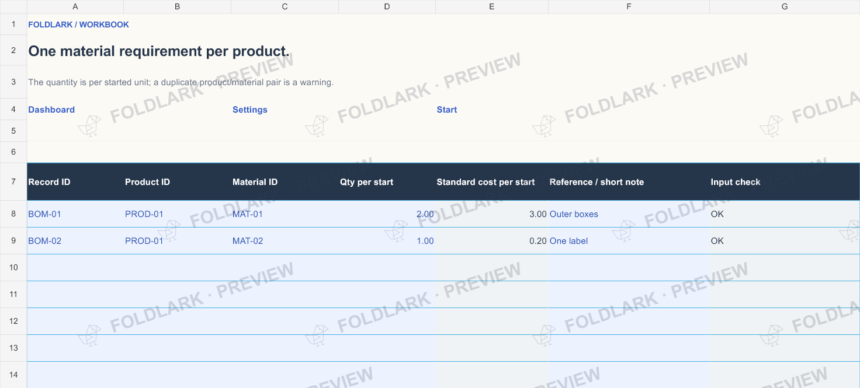Select row 1 header
This screenshot has height=388, width=860.
click(x=13, y=25)
